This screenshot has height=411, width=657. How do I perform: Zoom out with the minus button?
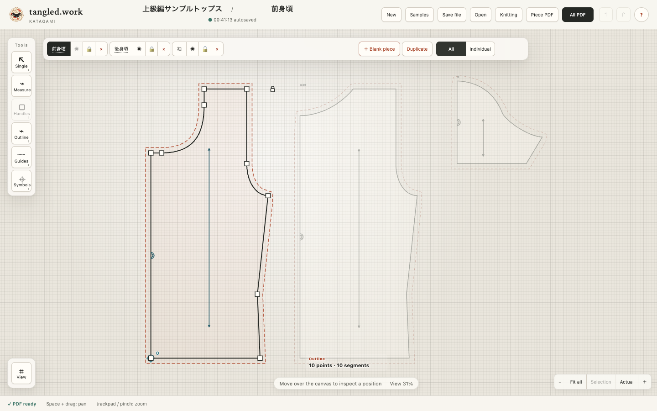(x=560, y=382)
